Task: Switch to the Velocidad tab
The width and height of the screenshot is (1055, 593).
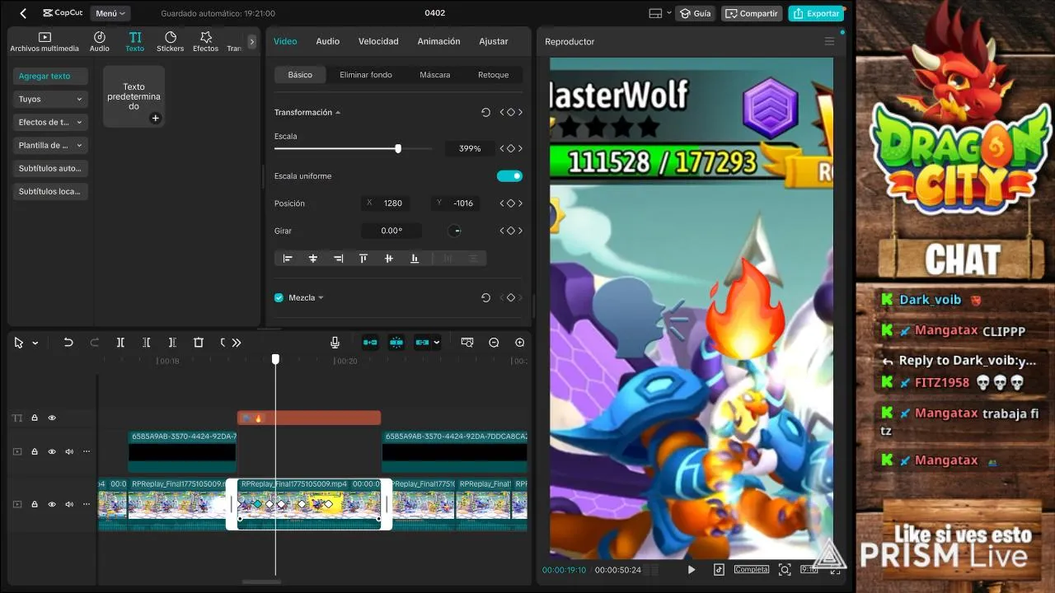Action: [x=378, y=41]
